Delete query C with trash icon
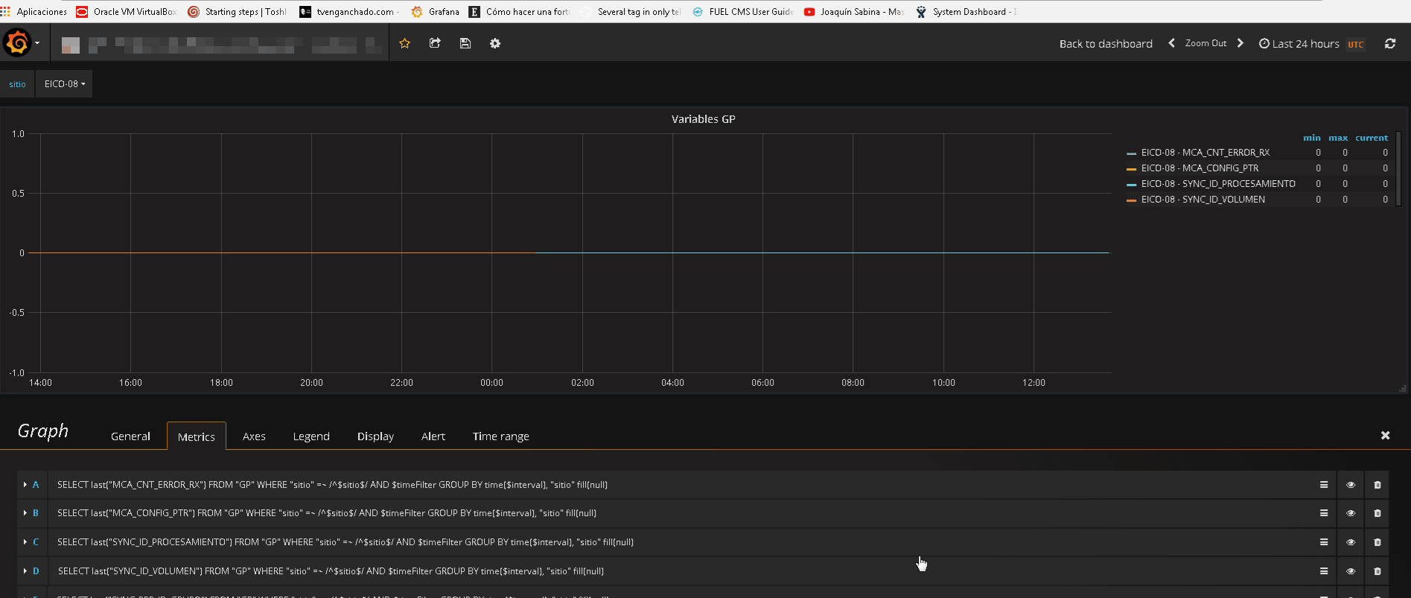This screenshot has height=598, width=1411. click(x=1377, y=542)
